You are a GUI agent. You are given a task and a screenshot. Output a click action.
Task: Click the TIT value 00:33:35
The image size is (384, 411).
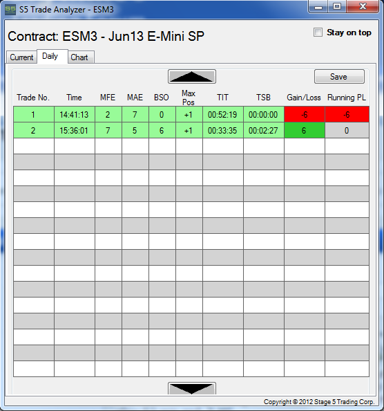click(x=223, y=130)
